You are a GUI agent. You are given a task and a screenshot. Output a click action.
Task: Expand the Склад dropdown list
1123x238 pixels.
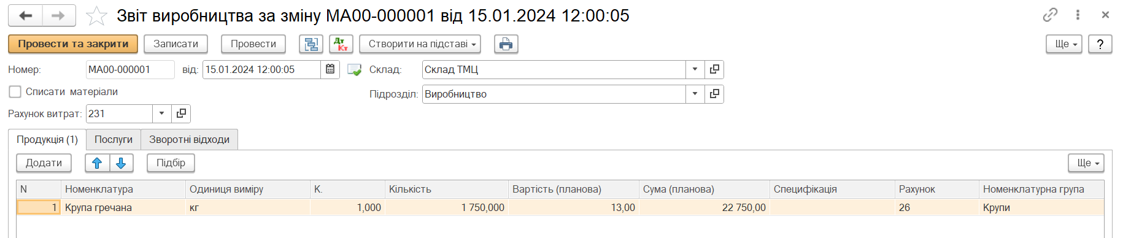click(695, 69)
